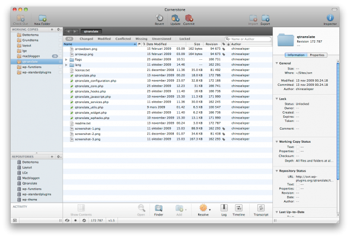The width and height of the screenshot is (350, 238).
Task: Toggle the Text checkbox under Repository Status
Action: 298,184
